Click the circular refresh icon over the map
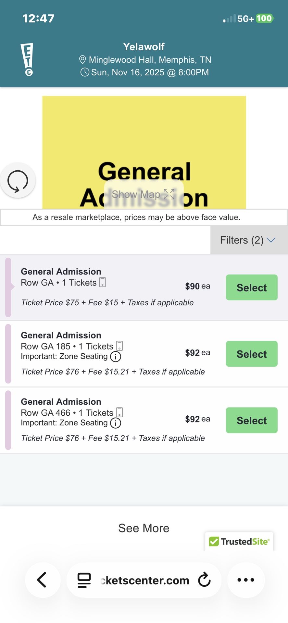 (x=18, y=180)
